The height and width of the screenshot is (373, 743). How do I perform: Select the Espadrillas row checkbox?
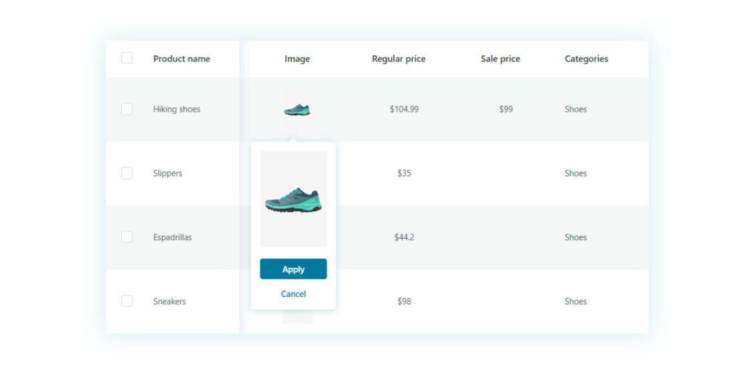click(x=127, y=237)
